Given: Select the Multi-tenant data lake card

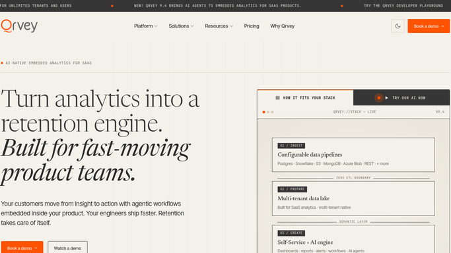Looking at the screenshot, I should [353, 198].
